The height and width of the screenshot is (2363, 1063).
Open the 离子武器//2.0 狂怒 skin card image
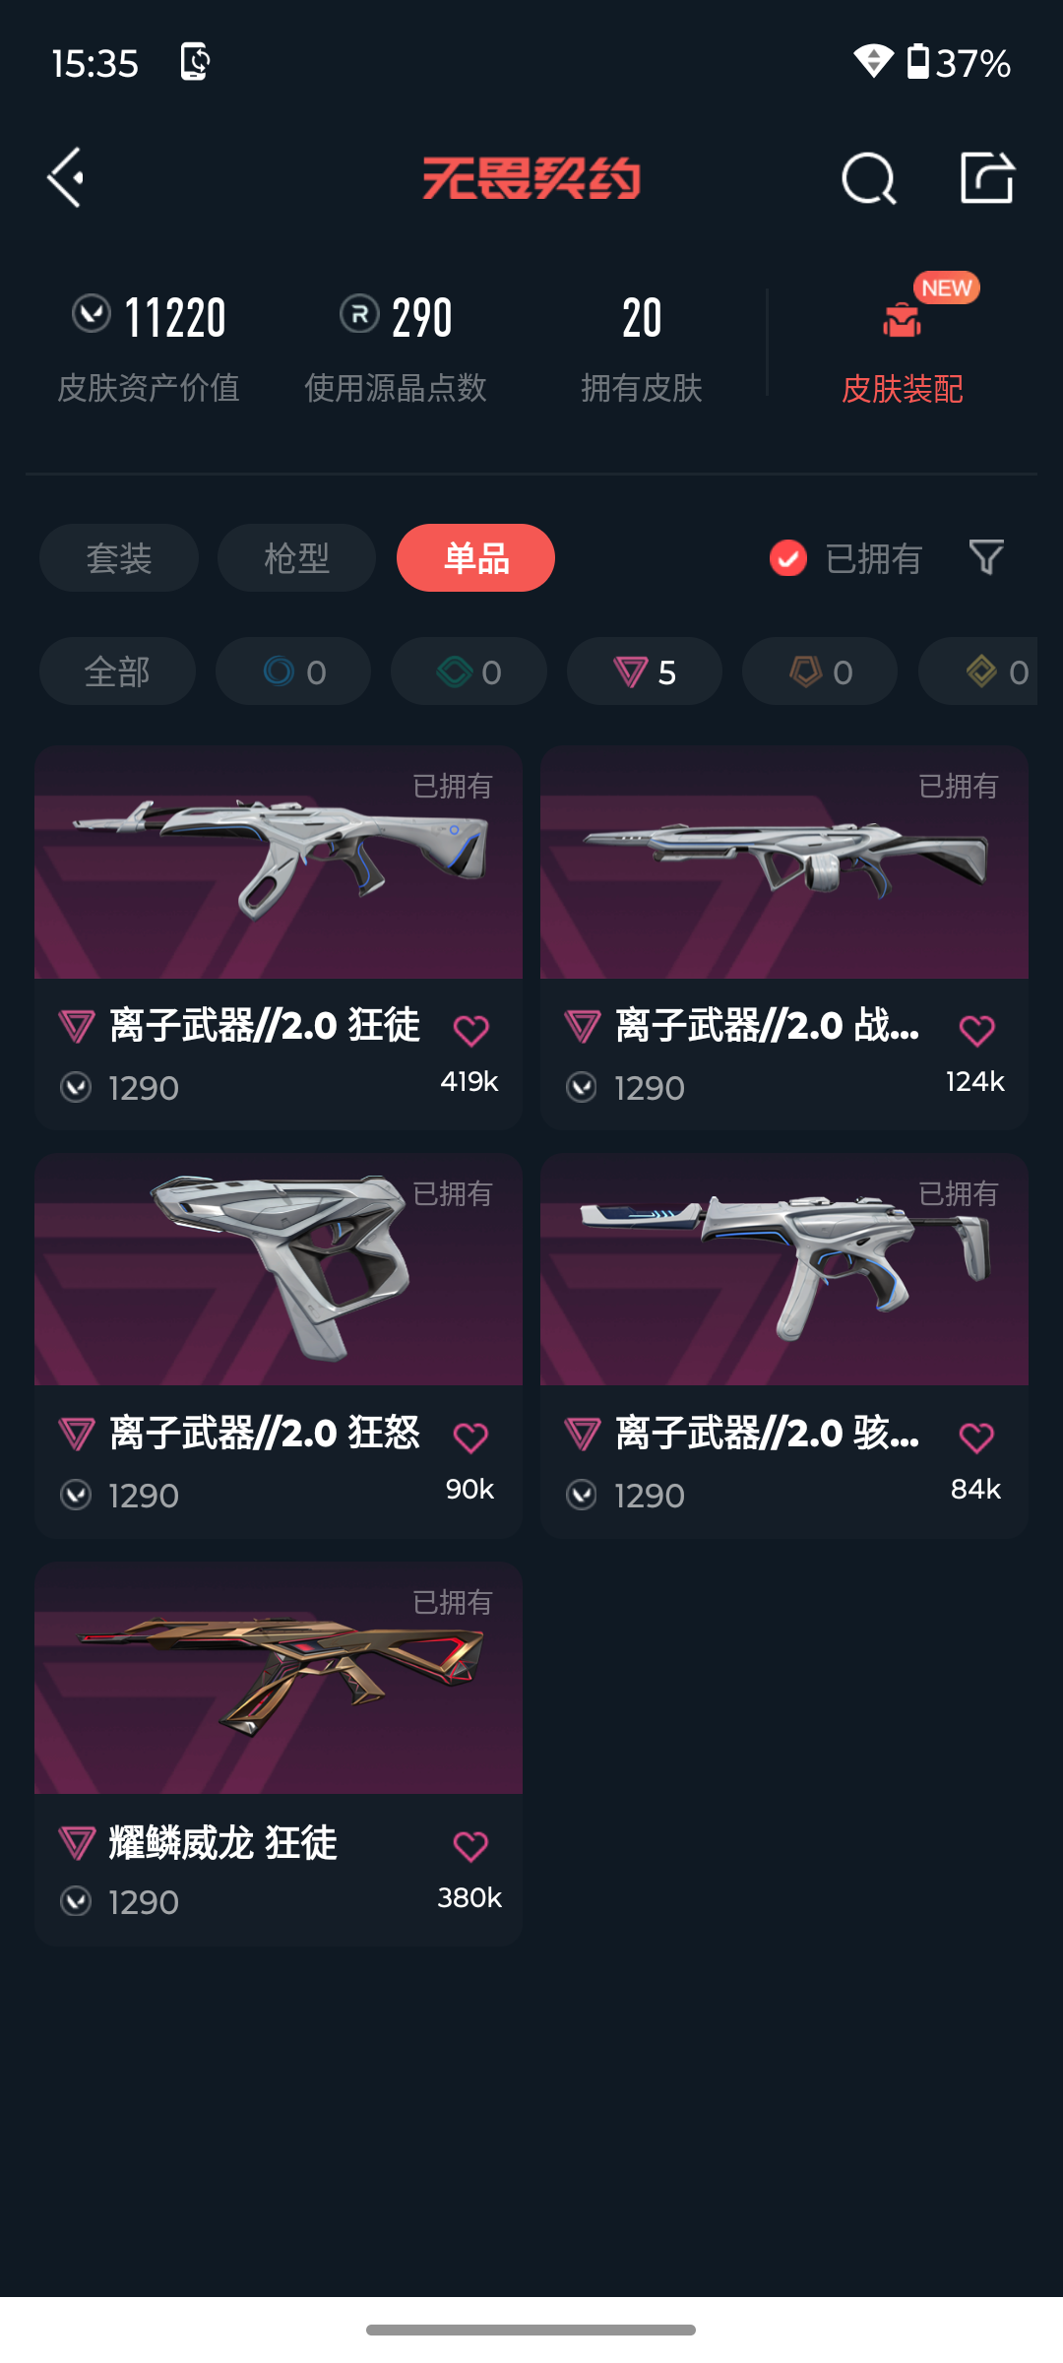(279, 1270)
